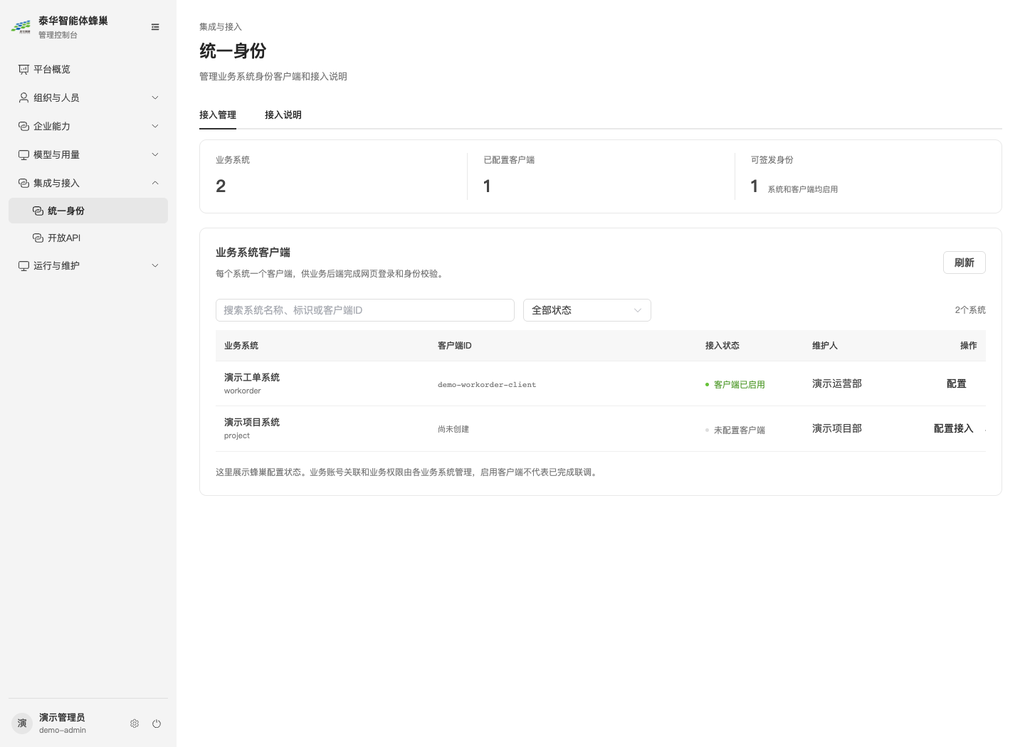The height and width of the screenshot is (747, 1025).
Task: Click the 泰华智能体蜂巢 logo image
Action: coord(21,27)
